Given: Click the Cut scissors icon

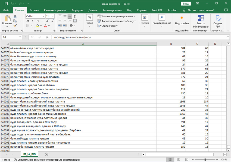Looking at the screenshot, I should click(15, 16).
